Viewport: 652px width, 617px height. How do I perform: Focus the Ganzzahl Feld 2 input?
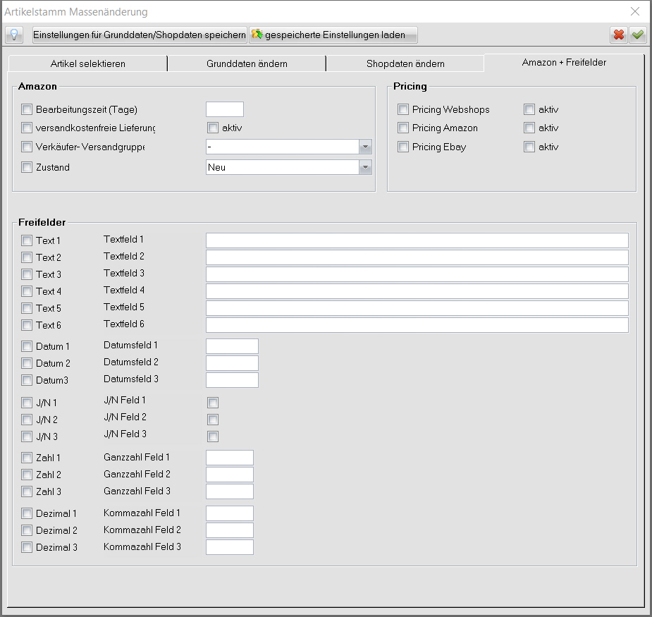coord(230,475)
